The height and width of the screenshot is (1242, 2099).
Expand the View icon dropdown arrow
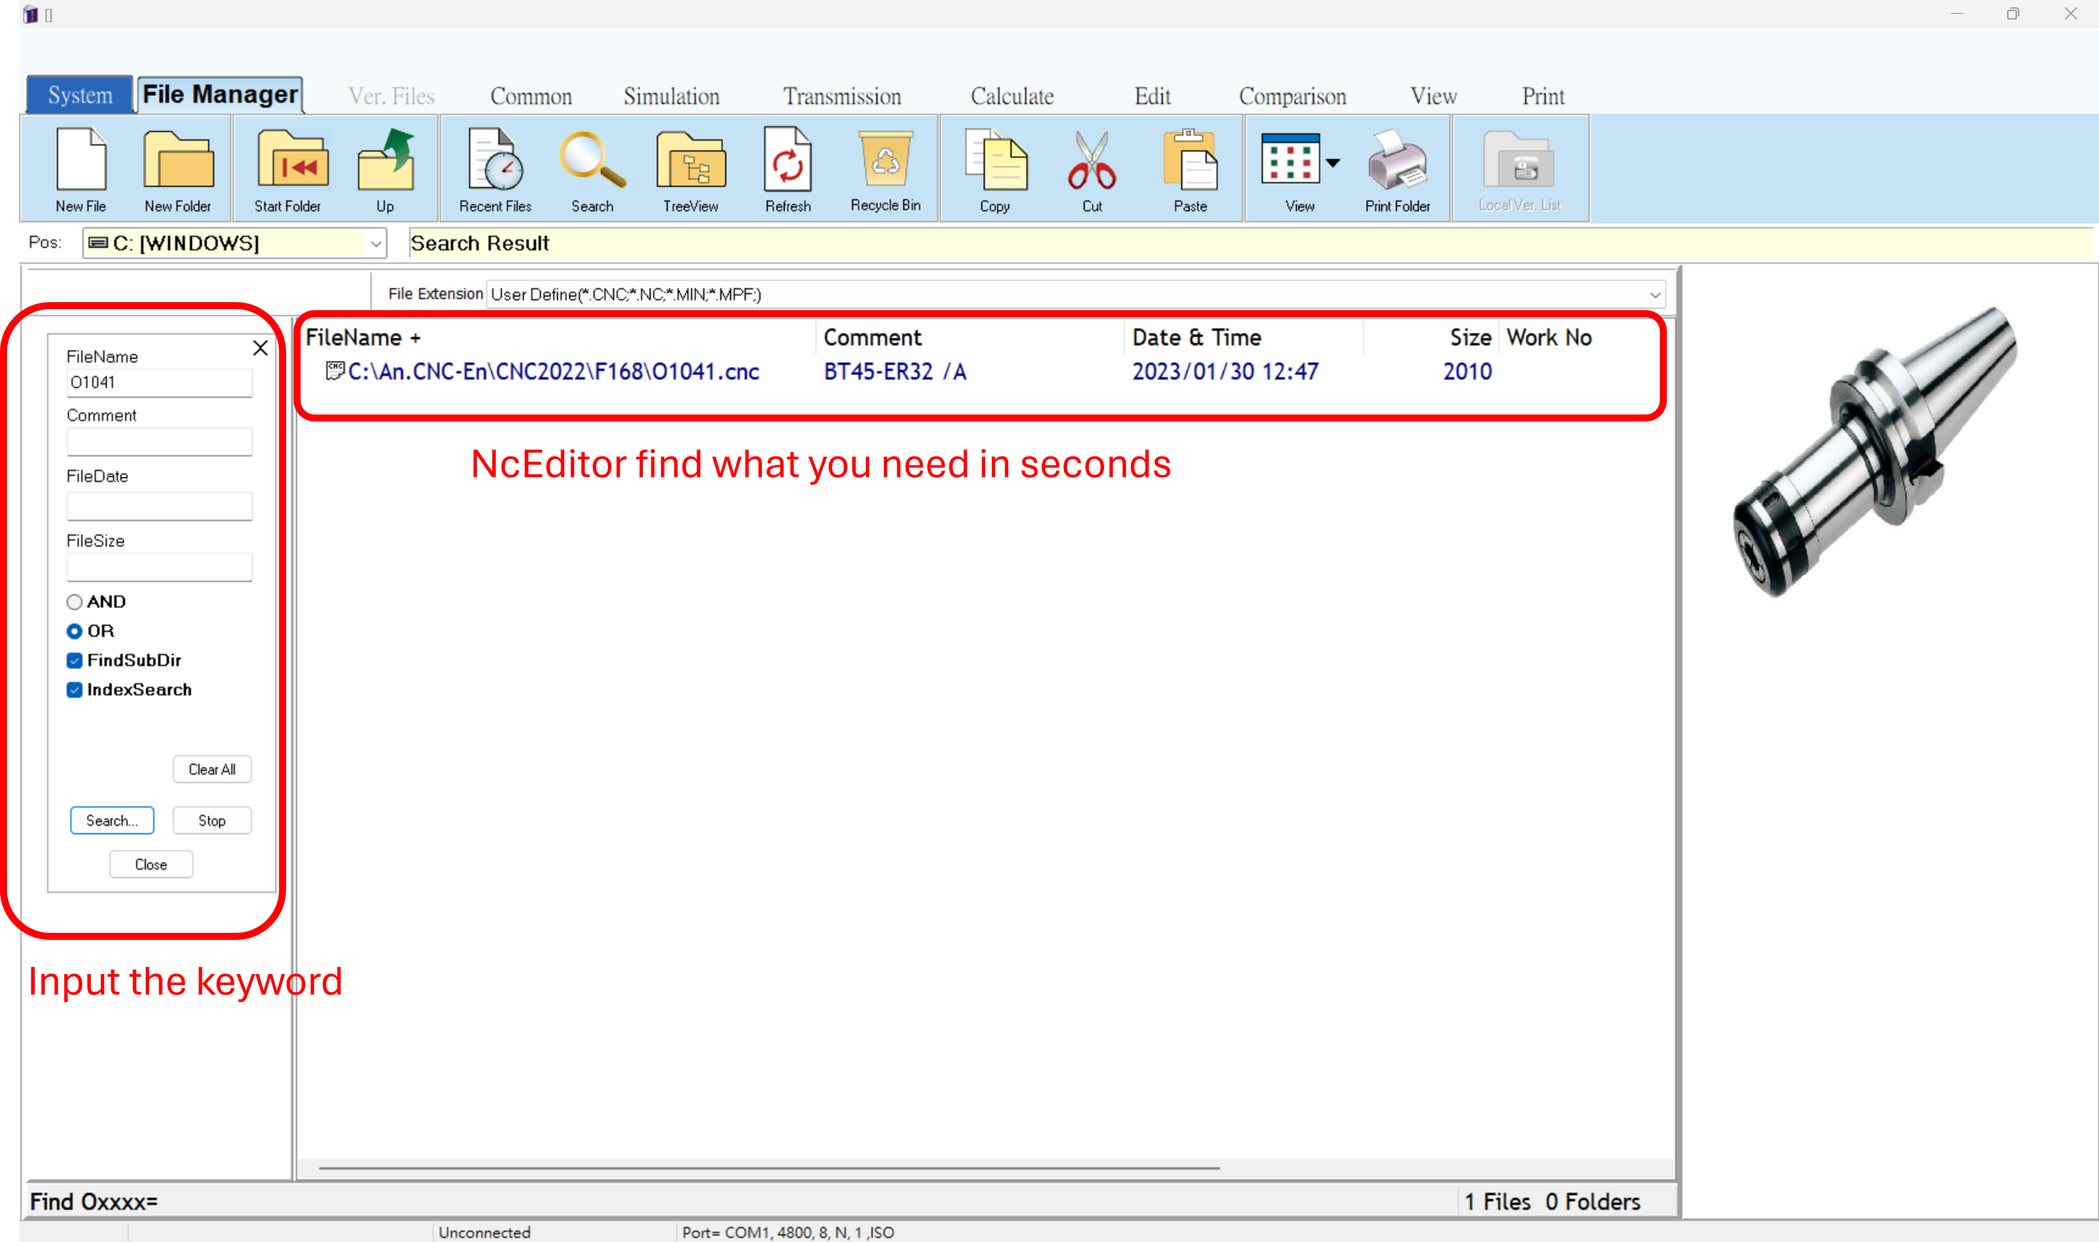[x=1333, y=163]
